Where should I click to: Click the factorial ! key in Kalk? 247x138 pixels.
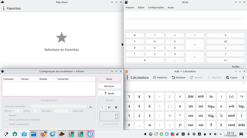click(221, 97)
